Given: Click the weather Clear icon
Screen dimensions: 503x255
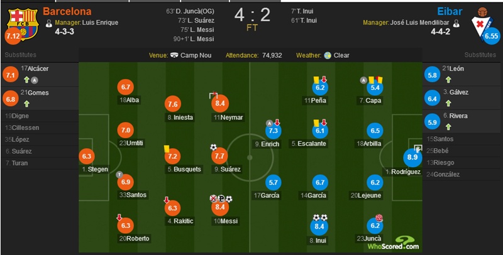Looking at the screenshot, I should [x=328, y=55].
